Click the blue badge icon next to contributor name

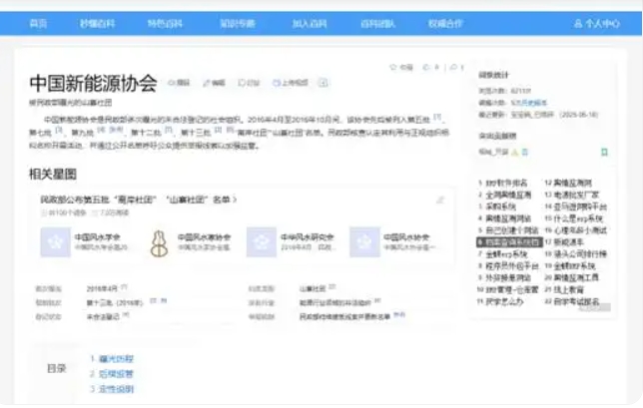(524, 152)
